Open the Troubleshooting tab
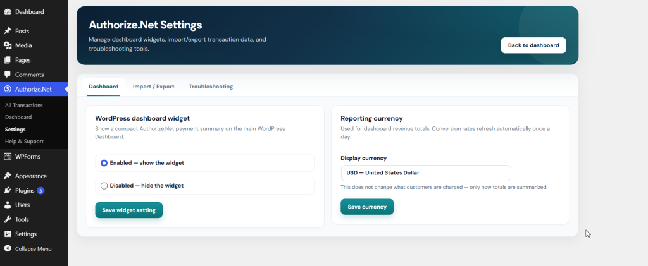Image resolution: width=648 pixels, height=266 pixels. coord(211,87)
